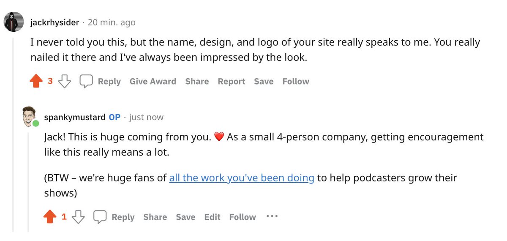Follow jackrhysider's comment

tap(296, 81)
